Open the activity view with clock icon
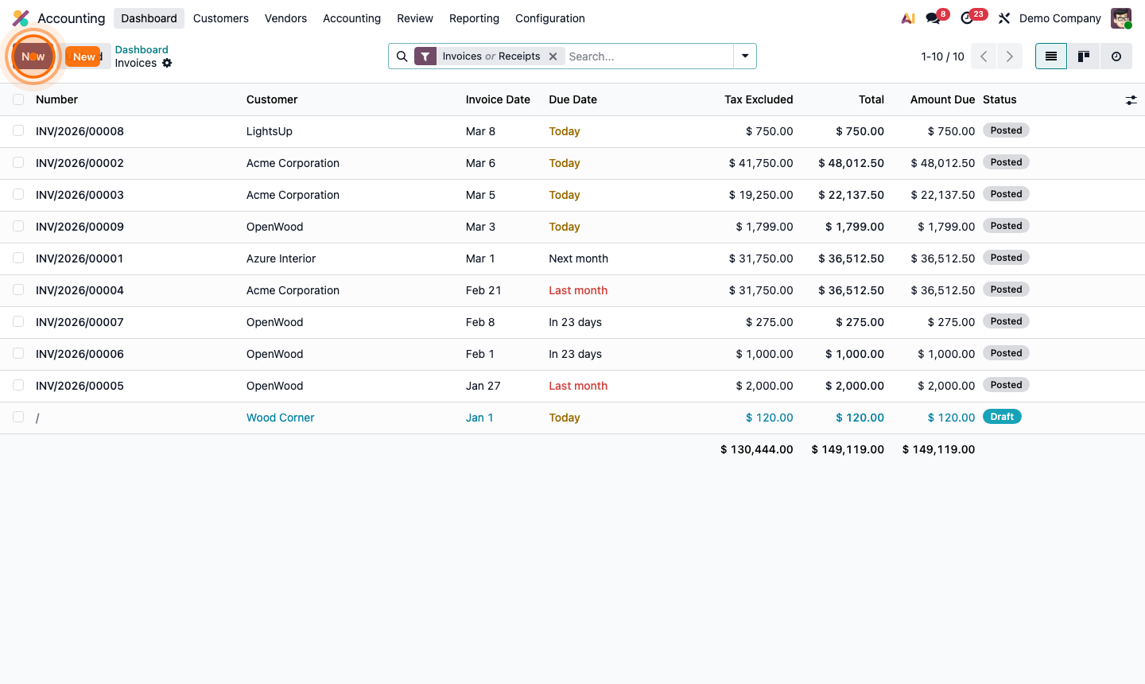Image resolution: width=1145 pixels, height=684 pixels. pyautogui.click(x=1116, y=56)
